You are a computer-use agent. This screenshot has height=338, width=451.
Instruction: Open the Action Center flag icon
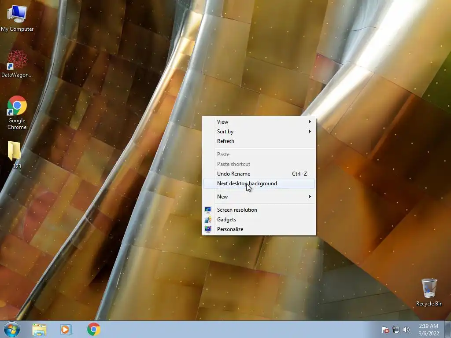[385, 330]
